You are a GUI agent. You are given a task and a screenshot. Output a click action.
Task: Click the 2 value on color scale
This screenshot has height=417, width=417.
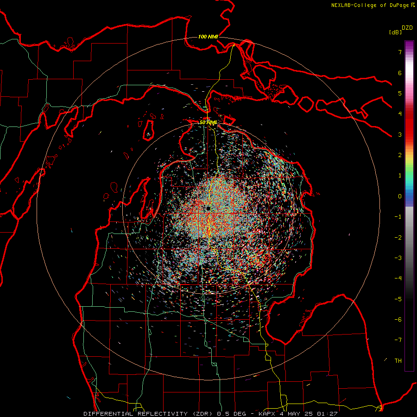point(400,155)
